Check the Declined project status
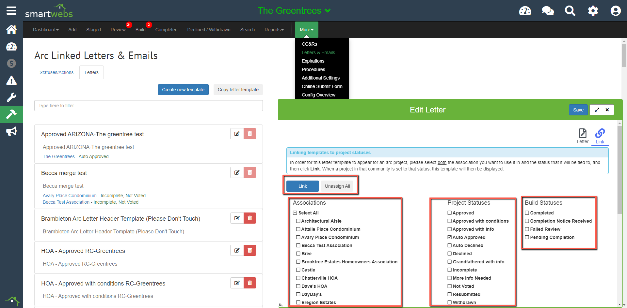The image size is (627, 308). coord(450,254)
